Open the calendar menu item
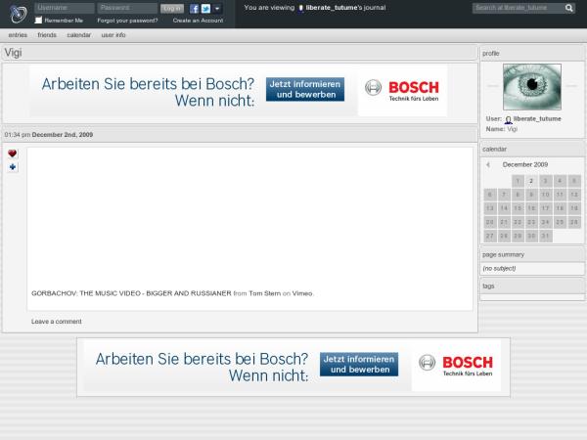 click(79, 35)
